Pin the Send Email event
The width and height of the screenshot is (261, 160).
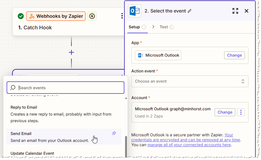114,133
